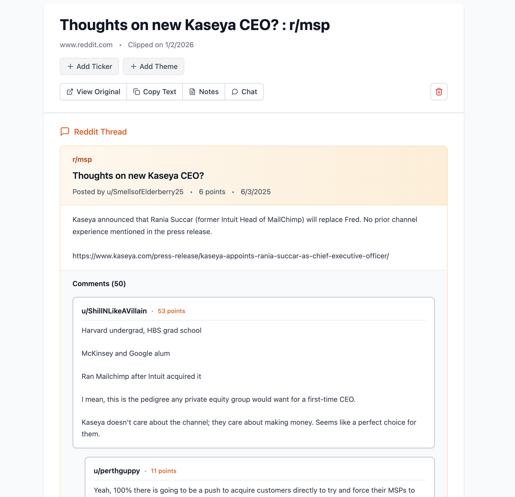Image resolution: width=515 pixels, height=497 pixels.
Task: Click the www.reddit.com source text
Action: tap(86, 45)
